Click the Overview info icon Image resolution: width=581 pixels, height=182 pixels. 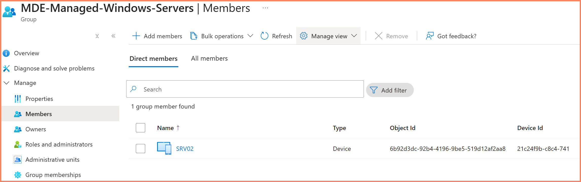[x=6, y=53]
